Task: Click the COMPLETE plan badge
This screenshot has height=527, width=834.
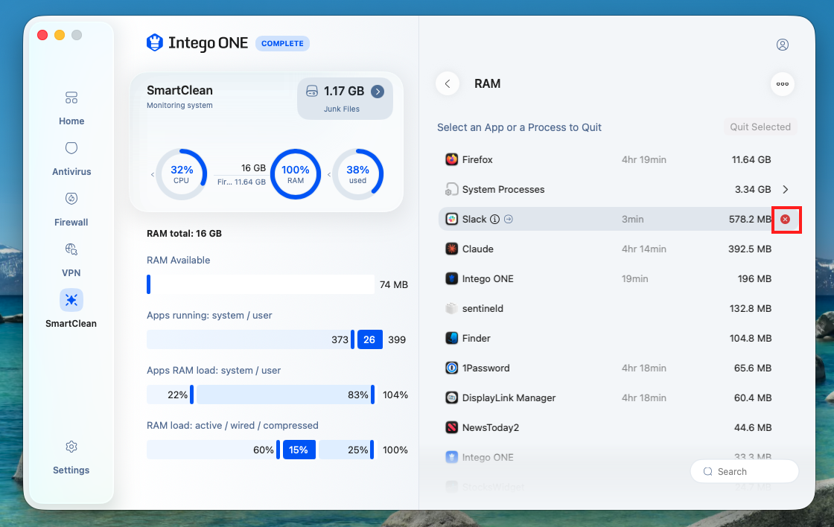Action: (282, 43)
